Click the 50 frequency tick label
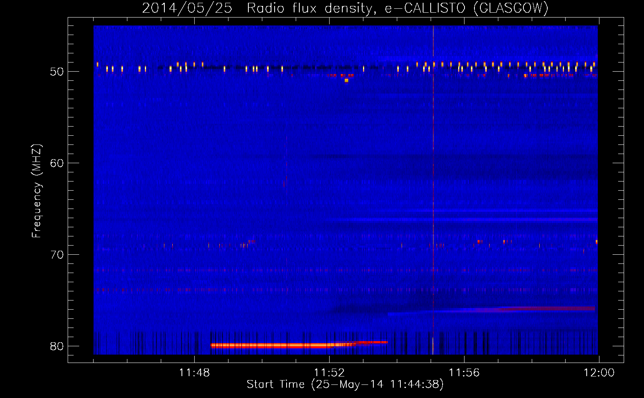644x398 pixels. coord(57,72)
